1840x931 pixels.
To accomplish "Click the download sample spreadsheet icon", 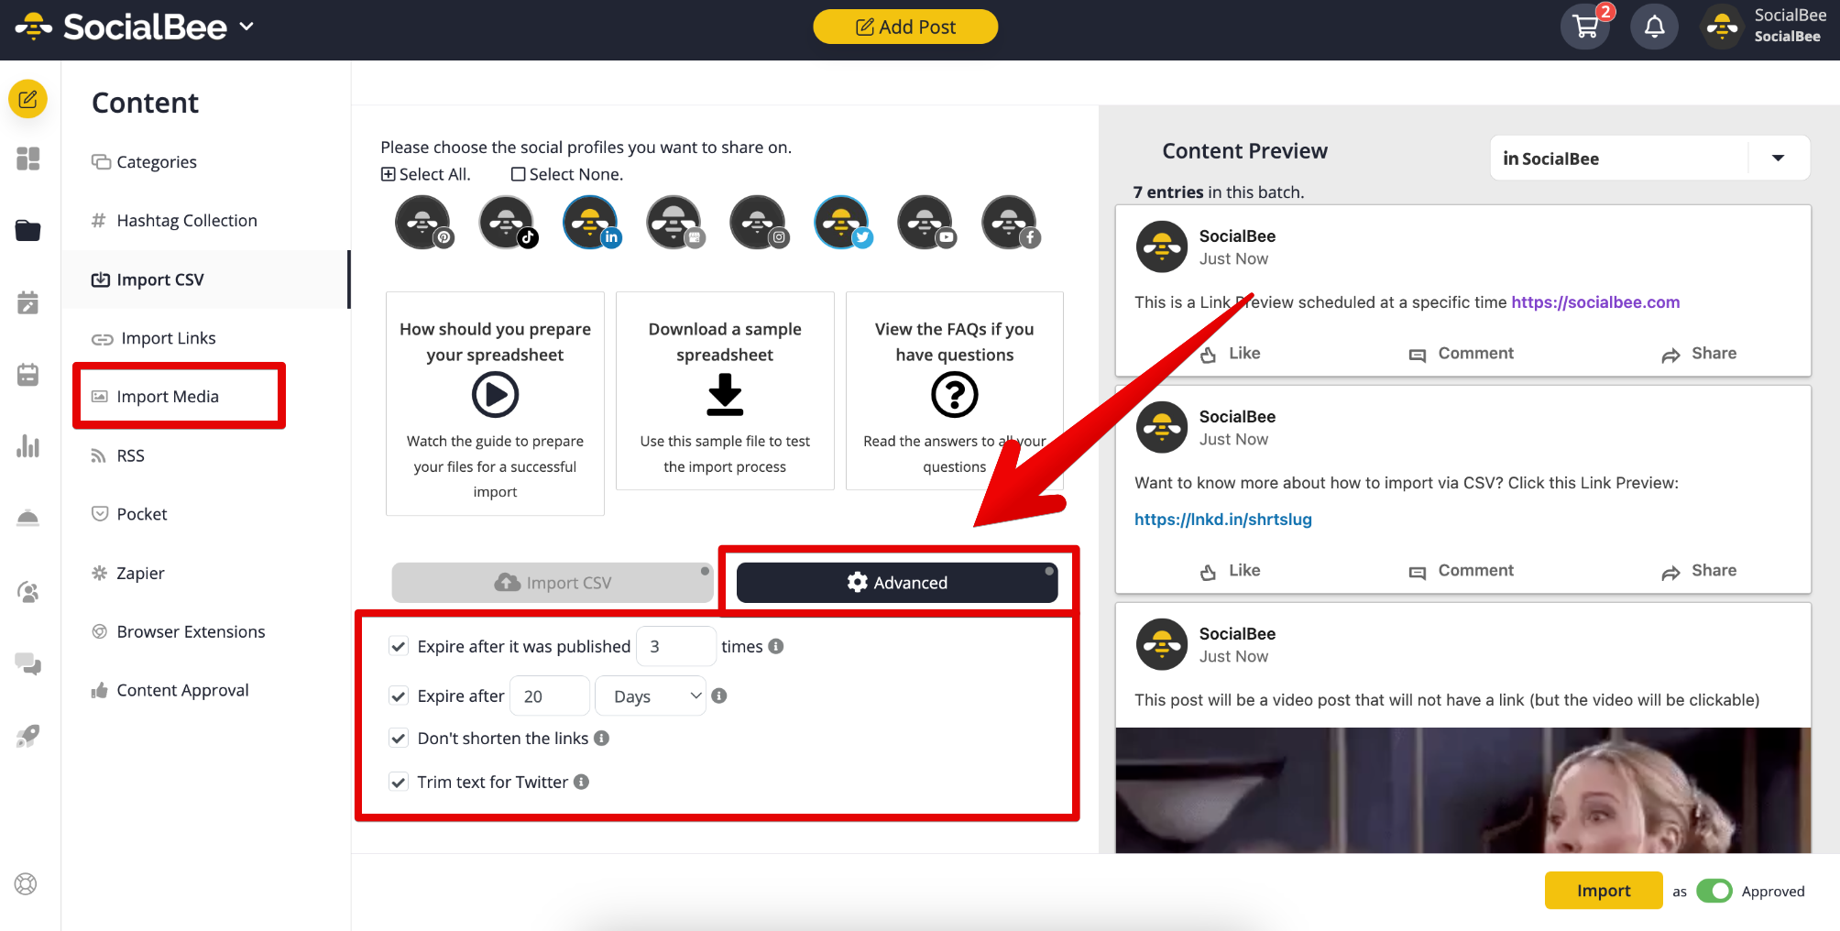I will [725, 395].
